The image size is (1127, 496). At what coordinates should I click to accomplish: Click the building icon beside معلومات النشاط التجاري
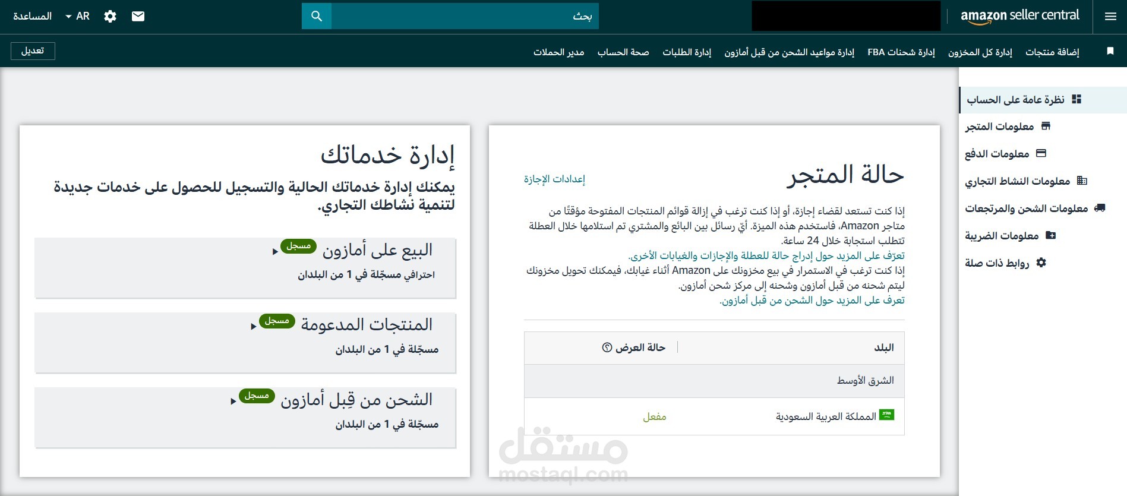pyautogui.click(x=1082, y=181)
